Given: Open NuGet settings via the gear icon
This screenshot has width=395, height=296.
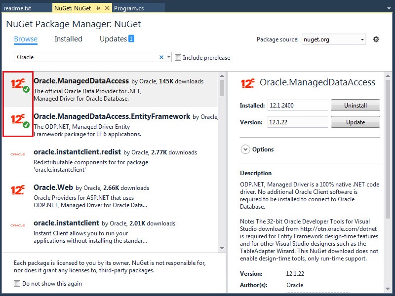Looking at the screenshot, I should click(376, 38).
